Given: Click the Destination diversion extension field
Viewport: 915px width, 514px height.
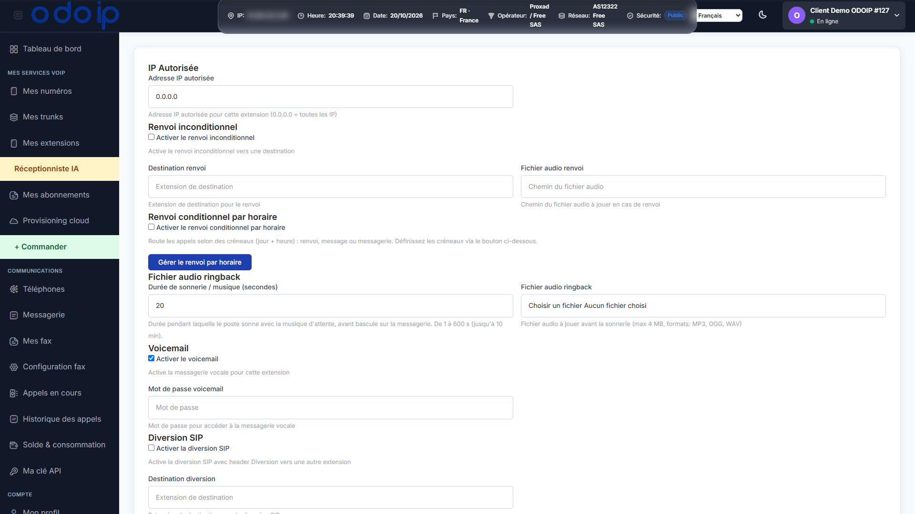Looking at the screenshot, I should (x=330, y=497).
